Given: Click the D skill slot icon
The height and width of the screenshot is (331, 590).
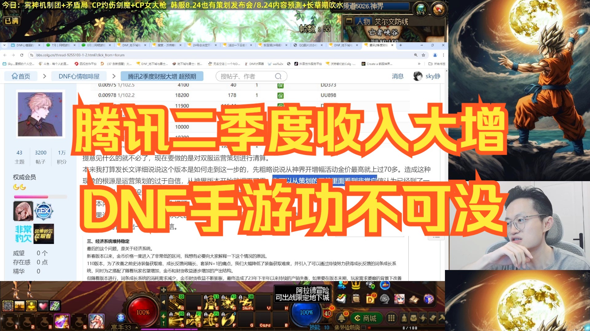Looking at the screenshot, I should coord(211,319).
